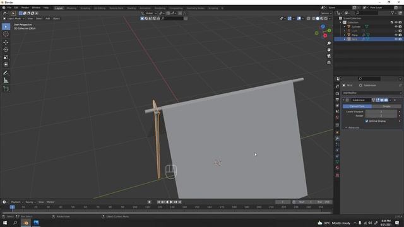This screenshot has width=404, height=227.
Task: Play the animation forward
Action: tap(171, 202)
